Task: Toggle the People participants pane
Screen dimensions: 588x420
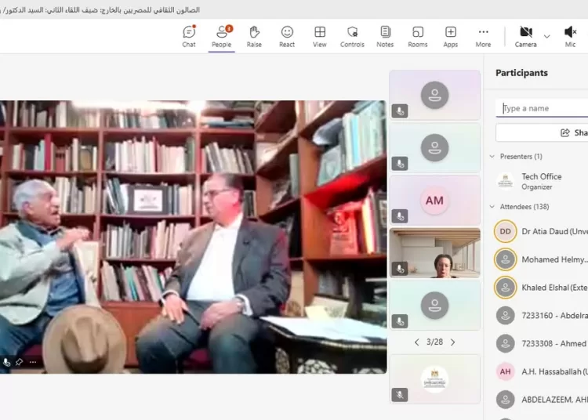Action: (221, 36)
